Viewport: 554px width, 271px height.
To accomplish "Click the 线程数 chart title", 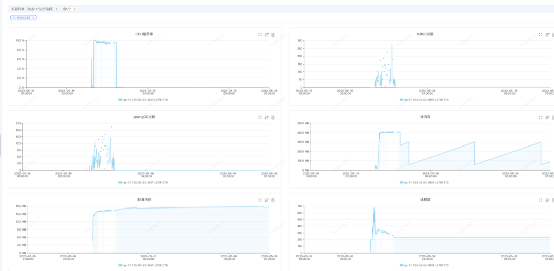I will click(x=425, y=200).
